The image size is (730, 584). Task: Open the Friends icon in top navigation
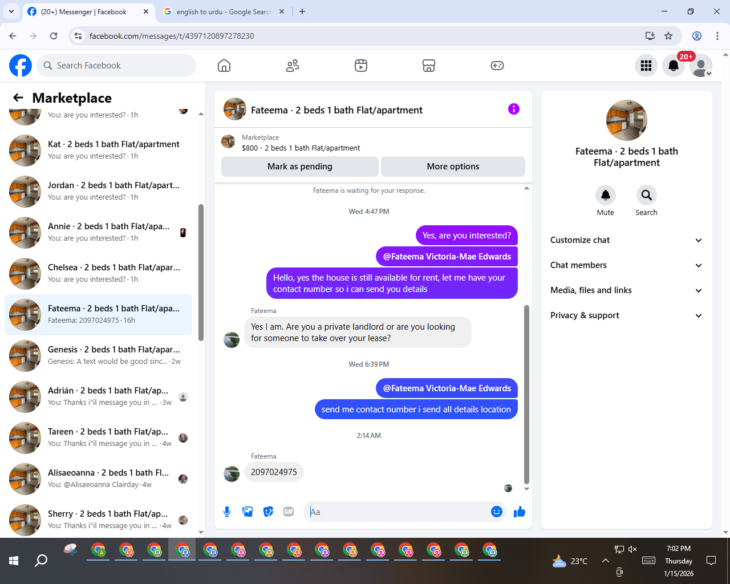click(293, 66)
